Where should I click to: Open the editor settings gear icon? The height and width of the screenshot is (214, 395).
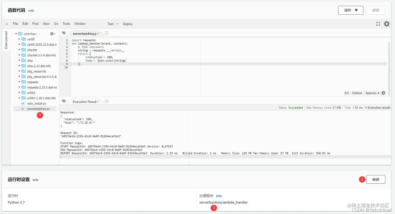387,24
